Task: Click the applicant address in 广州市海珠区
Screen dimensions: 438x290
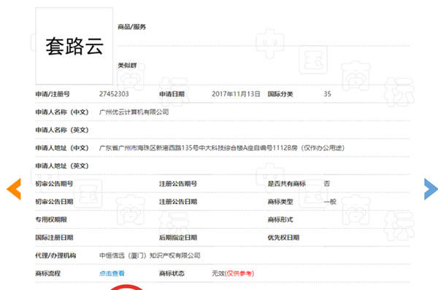Action: point(222,148)
